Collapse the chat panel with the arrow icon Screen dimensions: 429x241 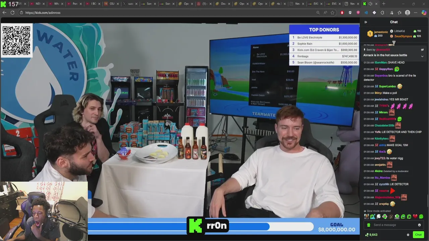click(x=366, y=22)
